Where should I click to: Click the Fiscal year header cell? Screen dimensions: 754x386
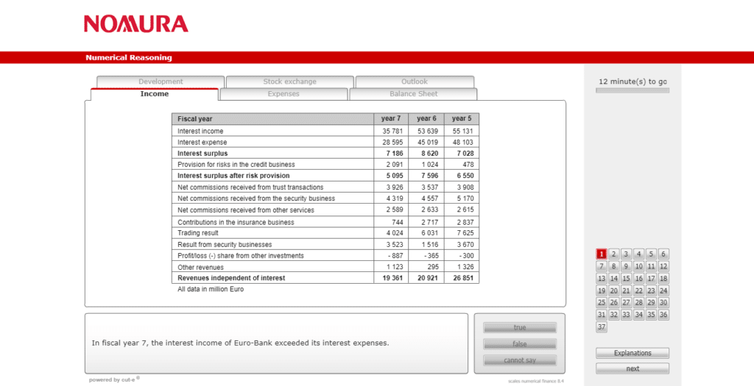point(272,118)
